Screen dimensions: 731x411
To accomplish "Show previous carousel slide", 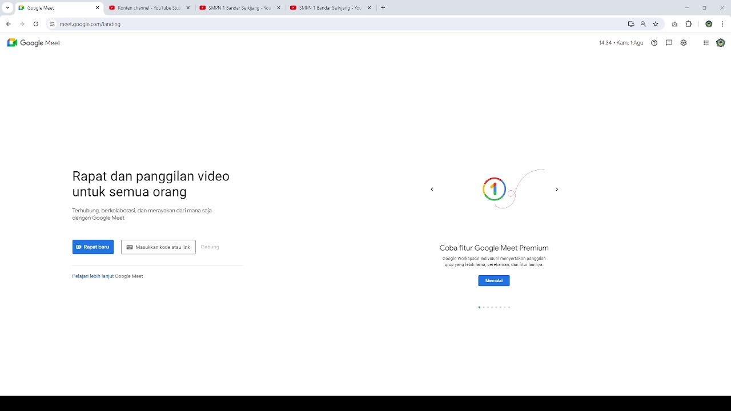I will [x=432, y=189].
